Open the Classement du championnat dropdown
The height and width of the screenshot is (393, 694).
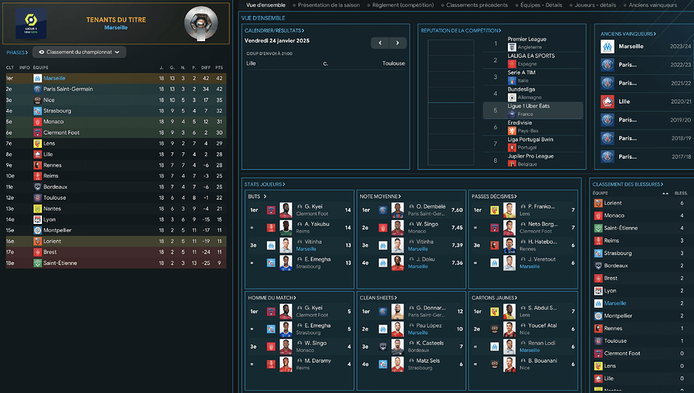(x=79, y=52)
